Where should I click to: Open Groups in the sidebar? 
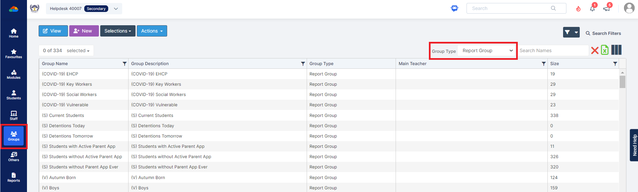click(14, 136)
